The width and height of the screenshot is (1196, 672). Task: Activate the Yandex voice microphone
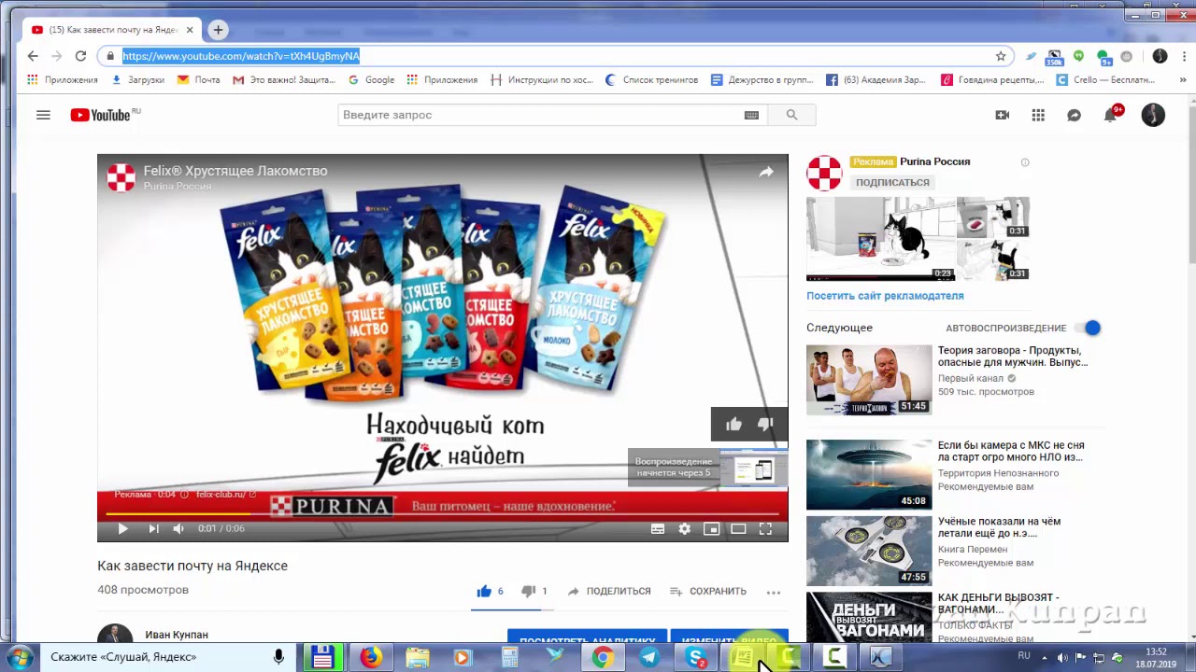278,657
